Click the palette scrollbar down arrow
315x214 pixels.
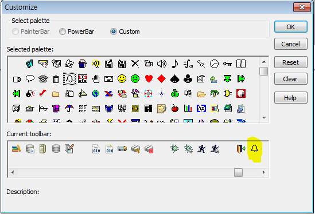264,118
